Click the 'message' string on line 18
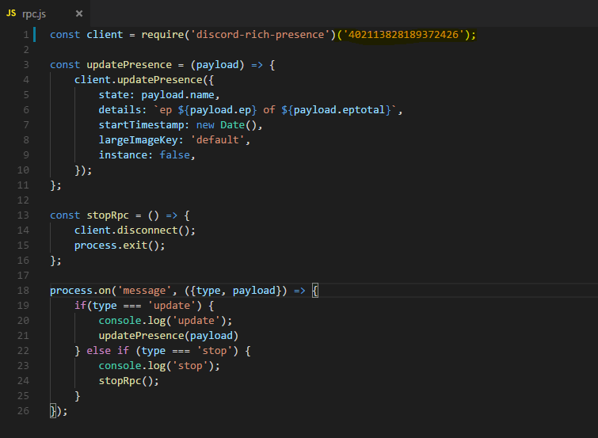The height and width of the screenshot is (438, 598). [144, 291]
